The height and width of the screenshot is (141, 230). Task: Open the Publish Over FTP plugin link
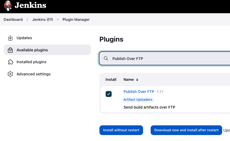click(x=139, y=92)
